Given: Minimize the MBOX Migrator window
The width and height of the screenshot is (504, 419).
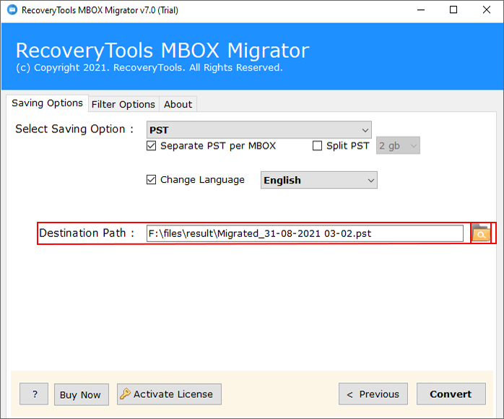Looking at the screenshot, I should click(421, 10).
